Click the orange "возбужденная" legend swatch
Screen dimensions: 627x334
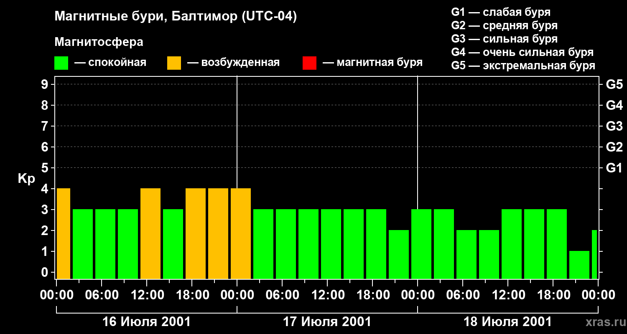[174, 63]
